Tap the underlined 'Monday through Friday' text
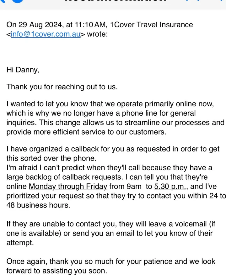The width and height of the screenshot is (226, 275). [68, 187]
